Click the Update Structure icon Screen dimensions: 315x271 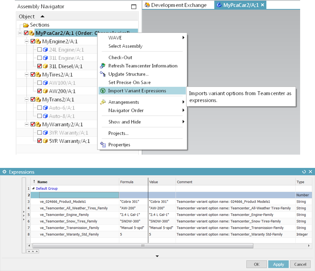103,74
